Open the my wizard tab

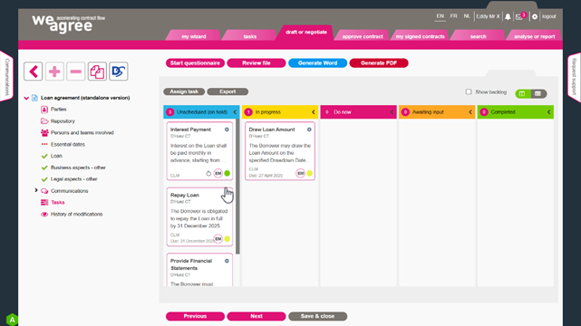193,36
